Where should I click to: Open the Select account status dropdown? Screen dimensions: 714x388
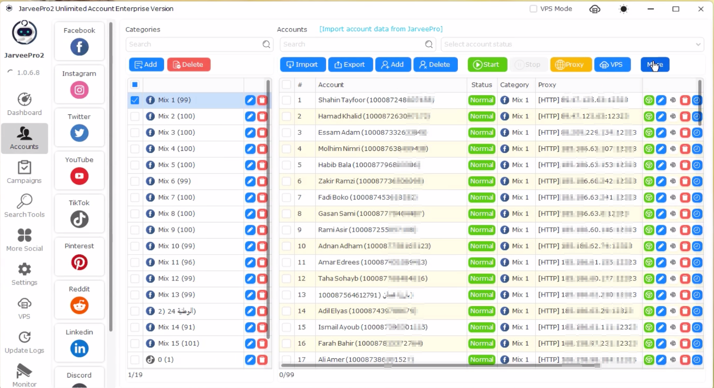[572, 44]
